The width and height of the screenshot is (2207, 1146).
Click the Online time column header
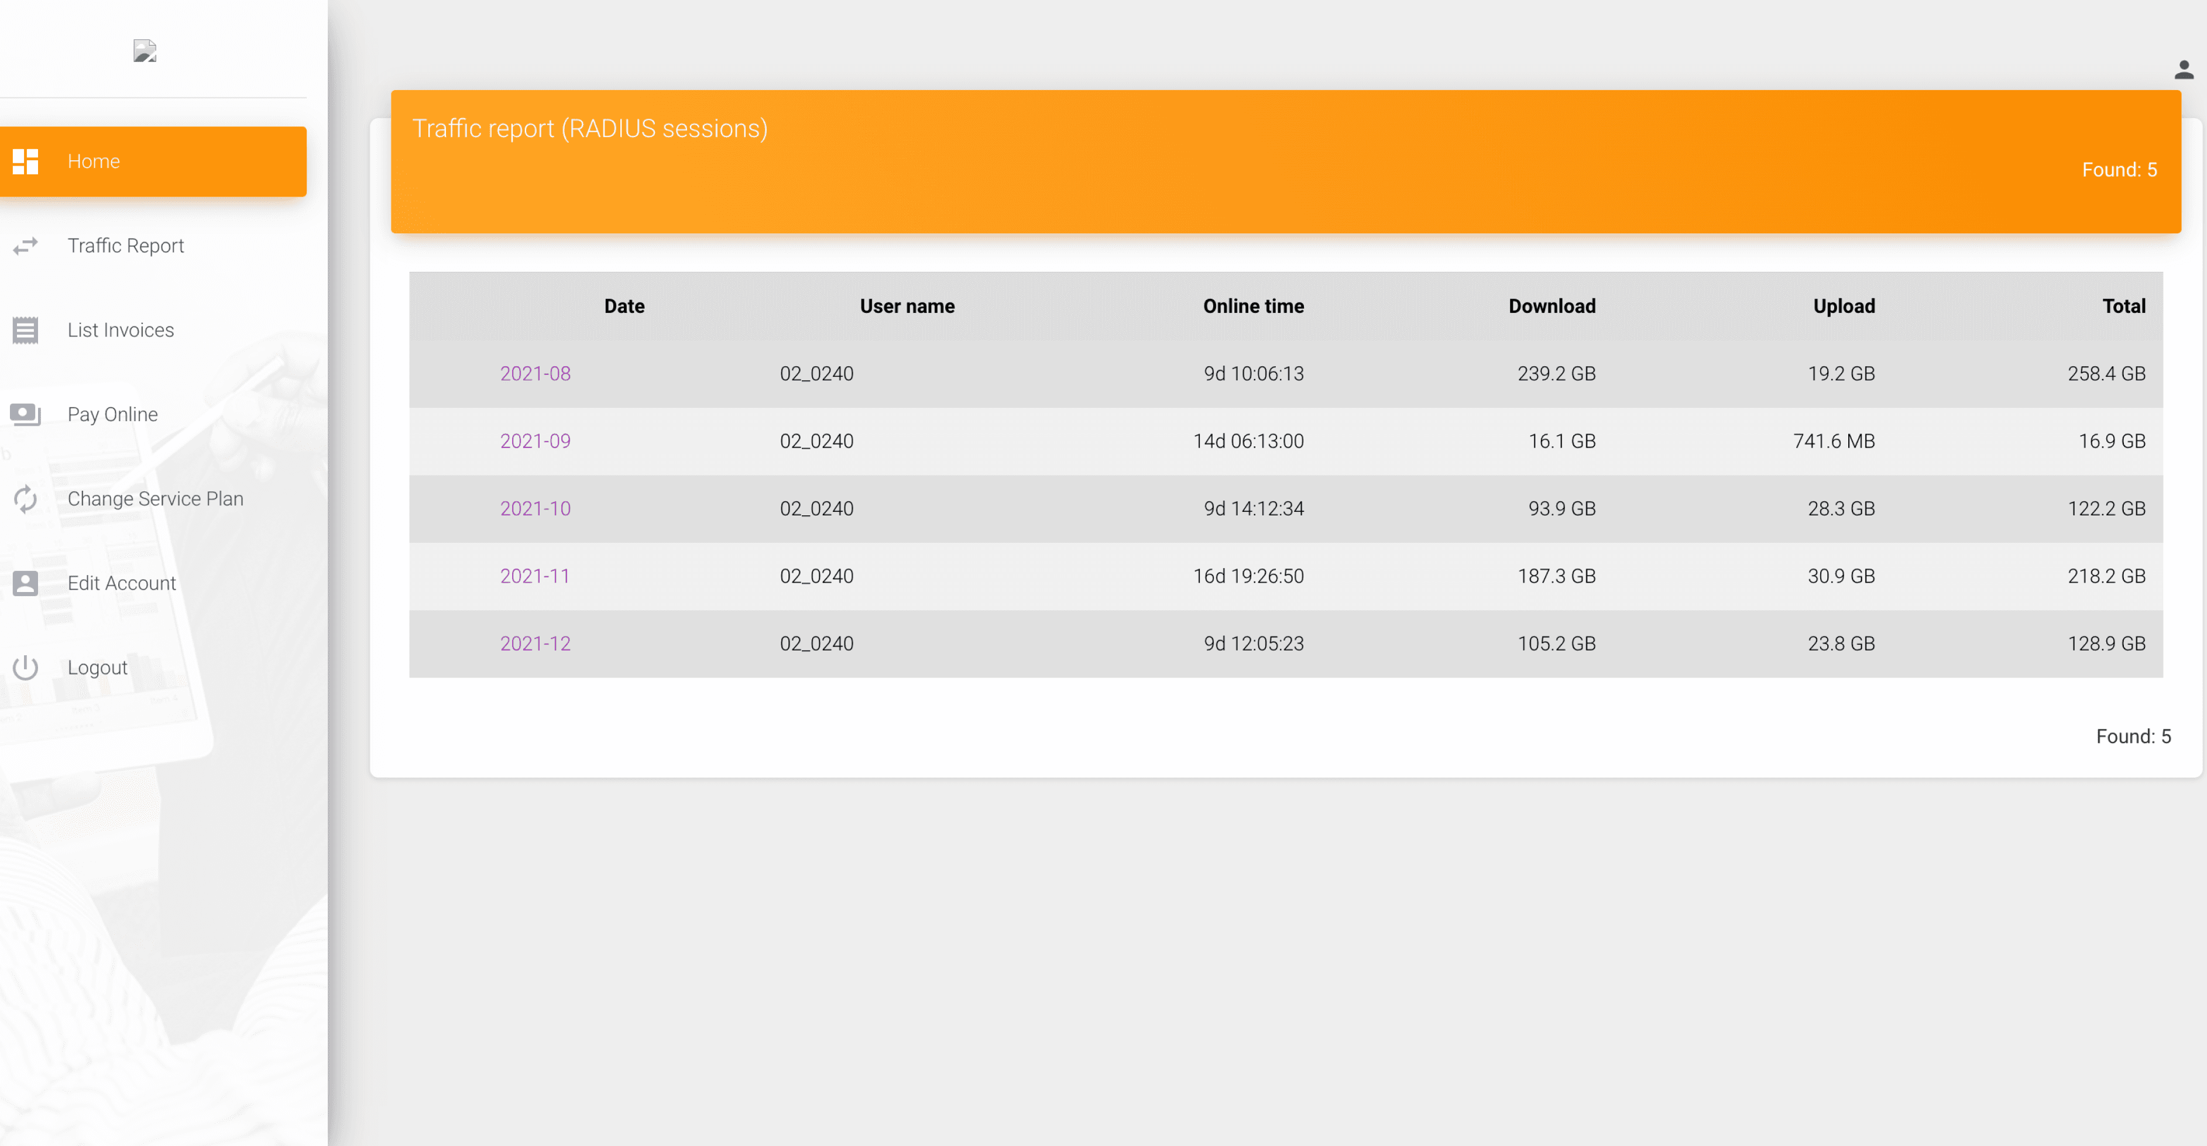[x=1252, y=306]
